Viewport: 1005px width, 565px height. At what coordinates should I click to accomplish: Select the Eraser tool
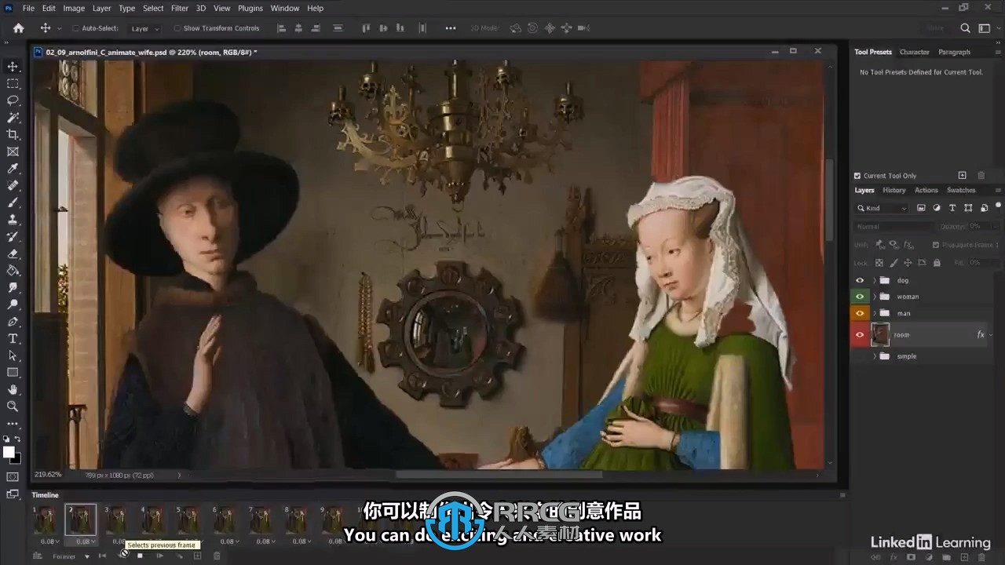[x=13, y=253]
